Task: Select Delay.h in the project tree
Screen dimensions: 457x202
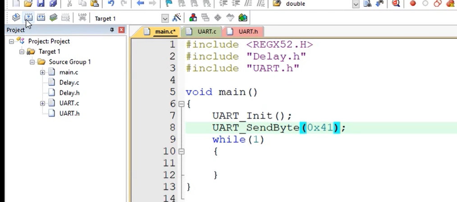Action: 69,93
